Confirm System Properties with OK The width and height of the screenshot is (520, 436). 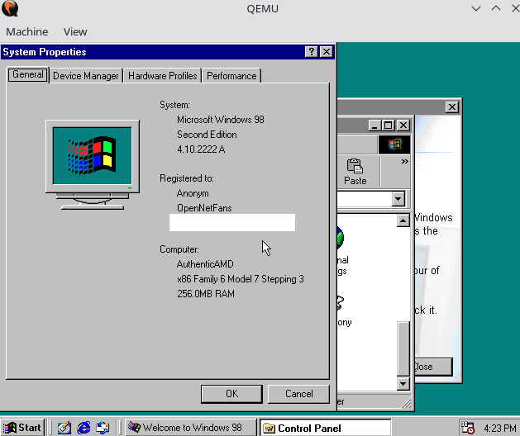point(231,394)
